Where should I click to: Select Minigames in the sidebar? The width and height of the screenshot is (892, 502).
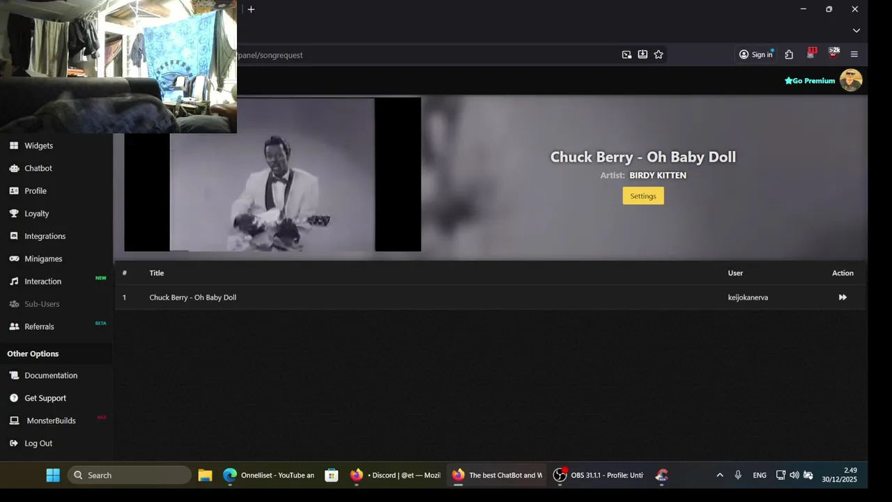(x=43, y=259)
